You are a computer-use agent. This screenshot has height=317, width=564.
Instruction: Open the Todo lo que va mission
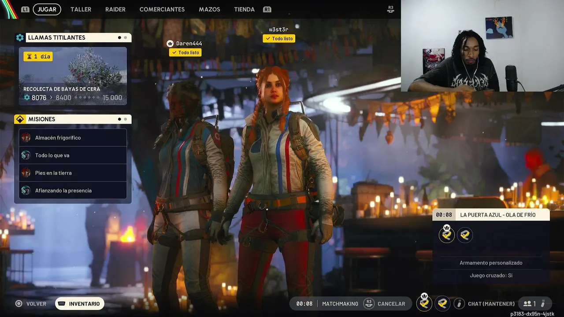[73, 155]
